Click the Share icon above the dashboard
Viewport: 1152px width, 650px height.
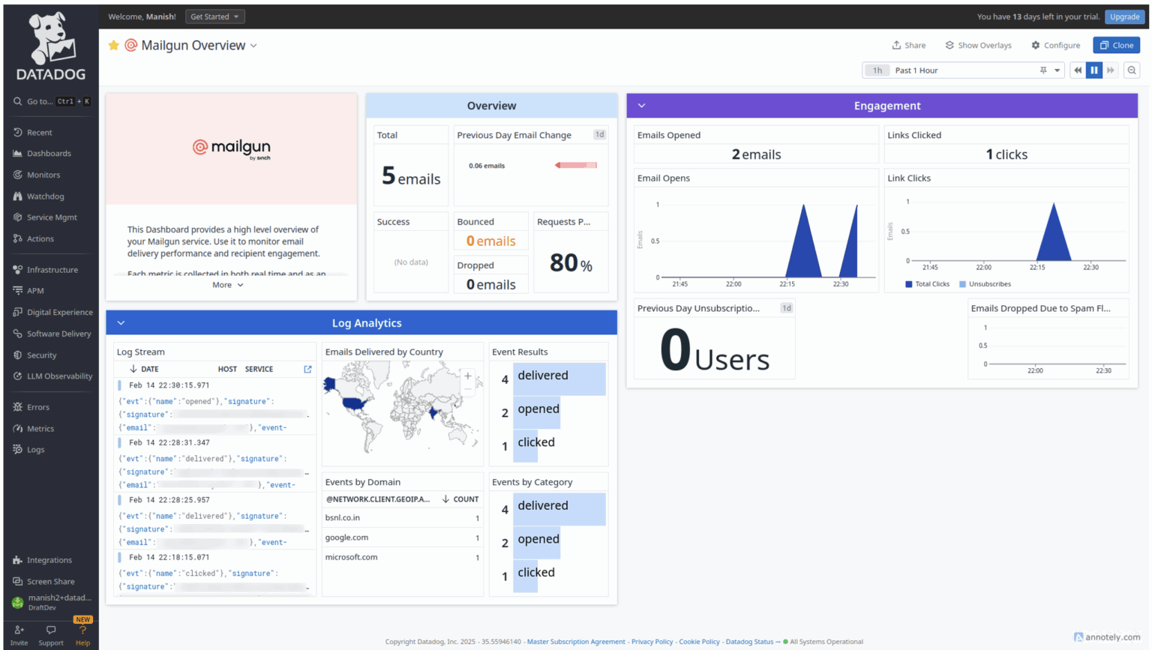[x=908, y=45]
